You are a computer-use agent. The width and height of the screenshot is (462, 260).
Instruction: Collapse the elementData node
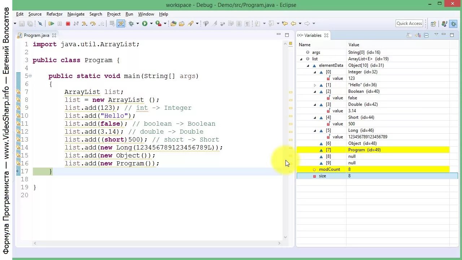[x=308, y=65]
